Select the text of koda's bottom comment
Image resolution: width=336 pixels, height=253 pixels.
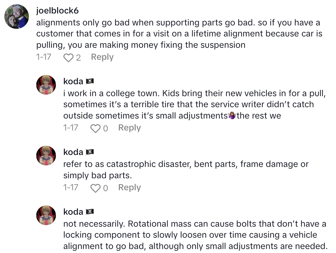click(193, 235)
